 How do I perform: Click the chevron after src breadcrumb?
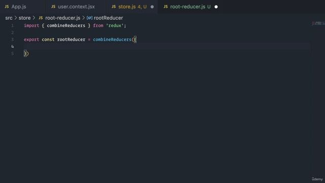[x=16, y=18]
